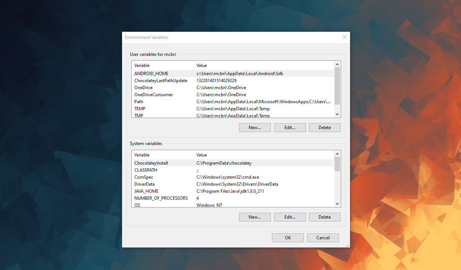Click the down arrow on user variables scrollbar
This screenshot has height=270, width=461.
coord(337,114)
